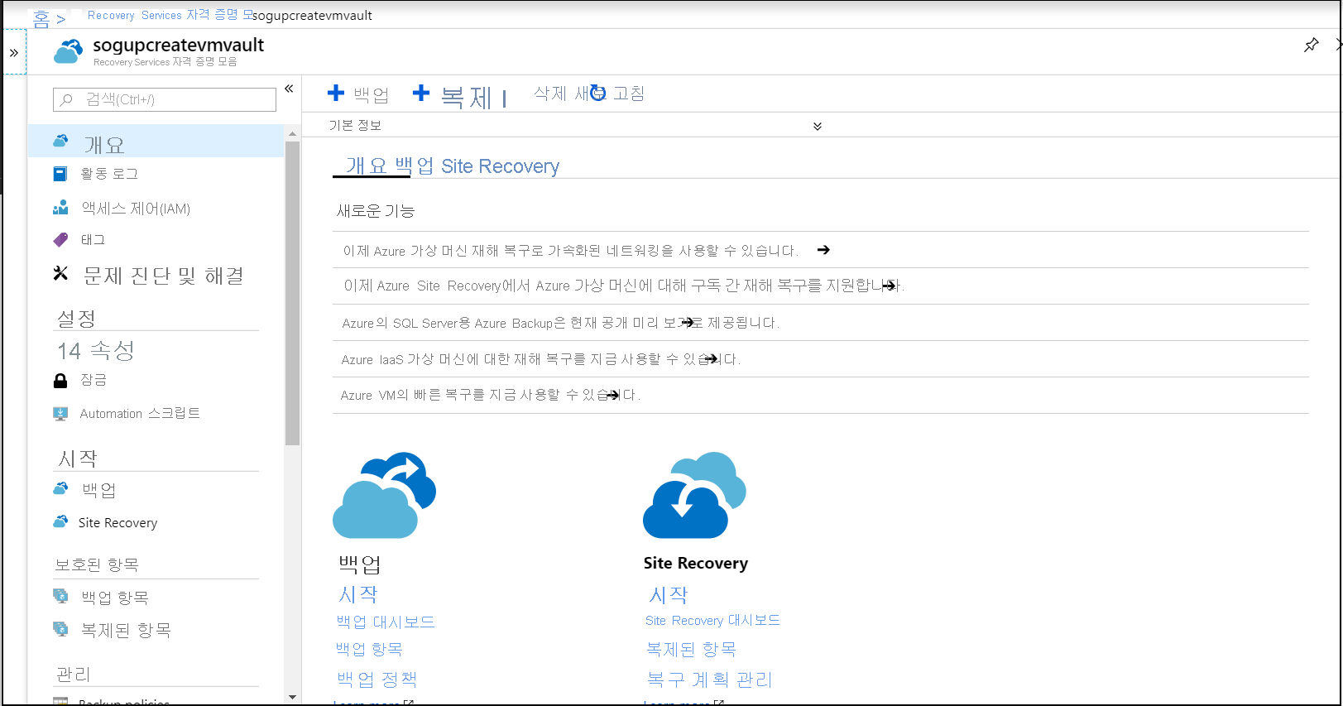Viewport: 1343px width, 706px height.
Task: Click the 잠금 lock icon
Action: pyautogui.click(x=60, y=381)
